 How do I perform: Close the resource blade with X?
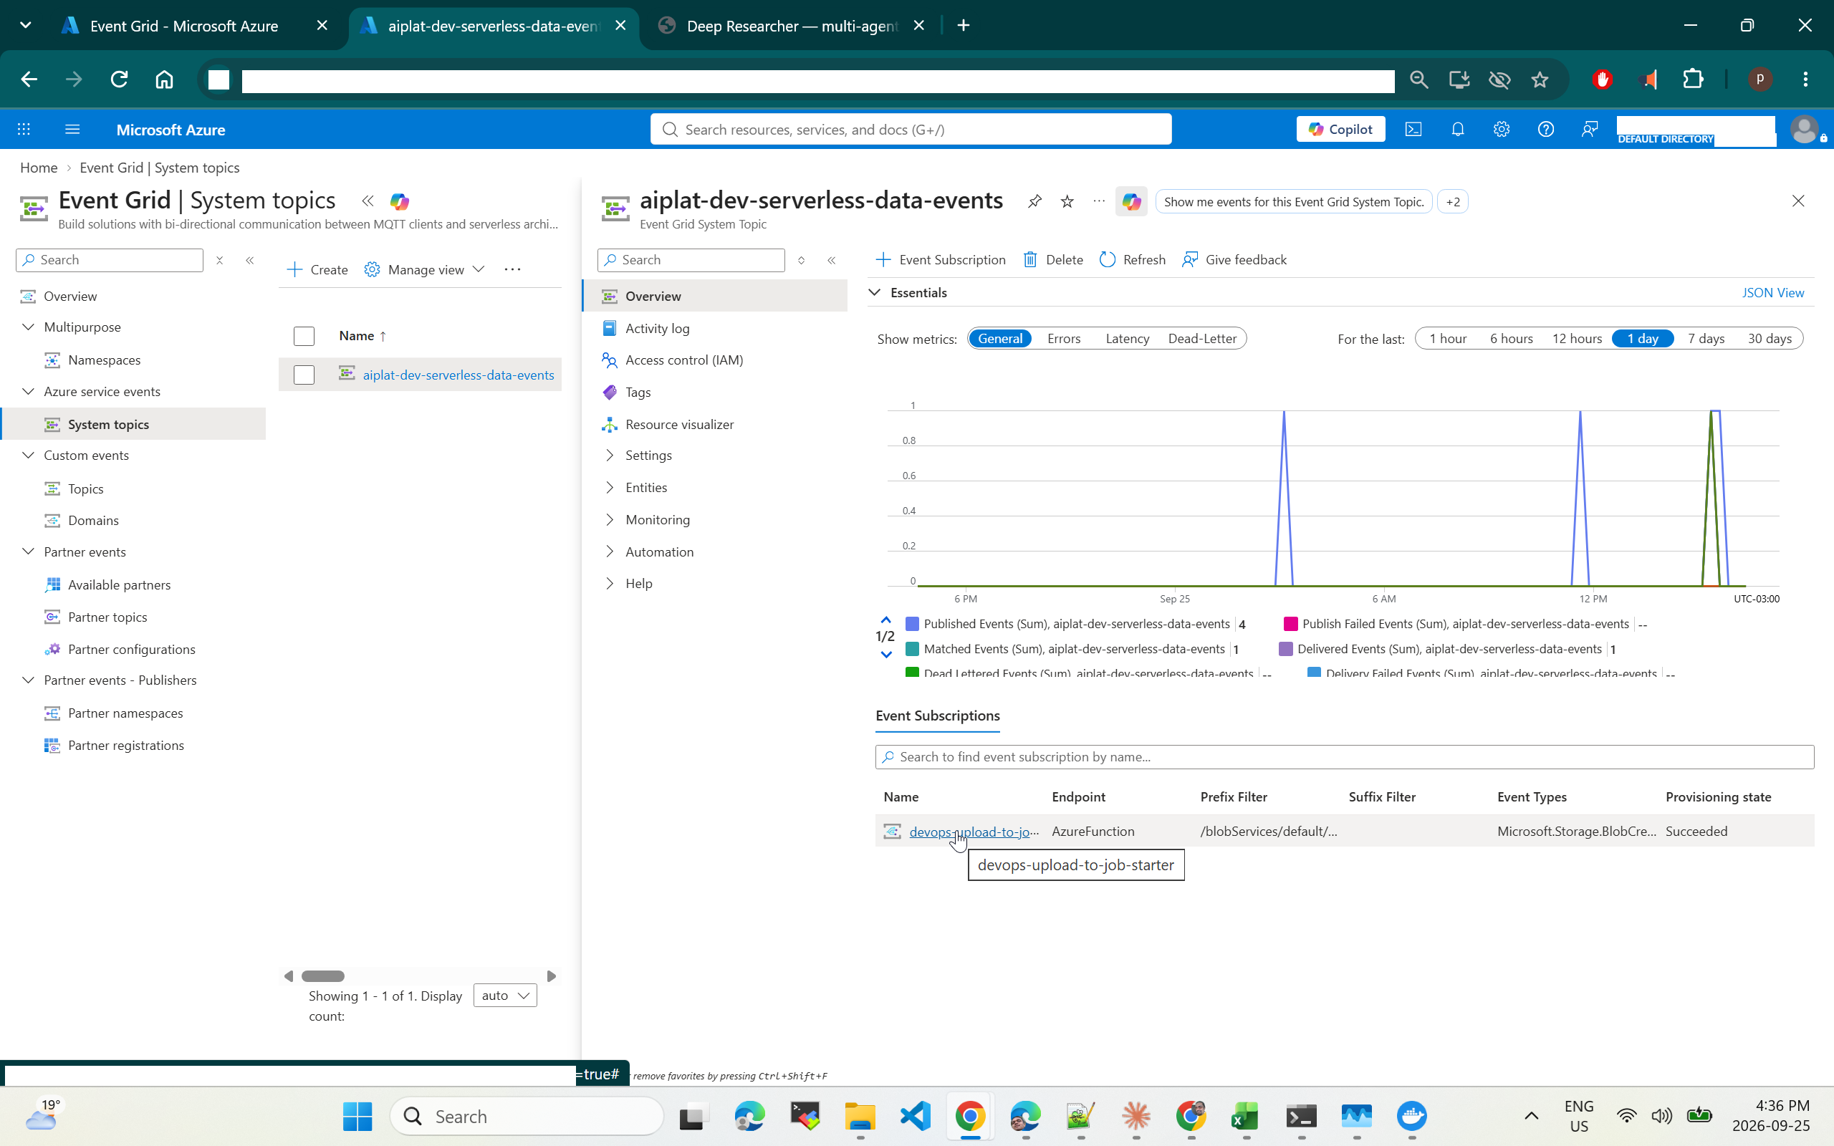click(x=1797, y=201)
